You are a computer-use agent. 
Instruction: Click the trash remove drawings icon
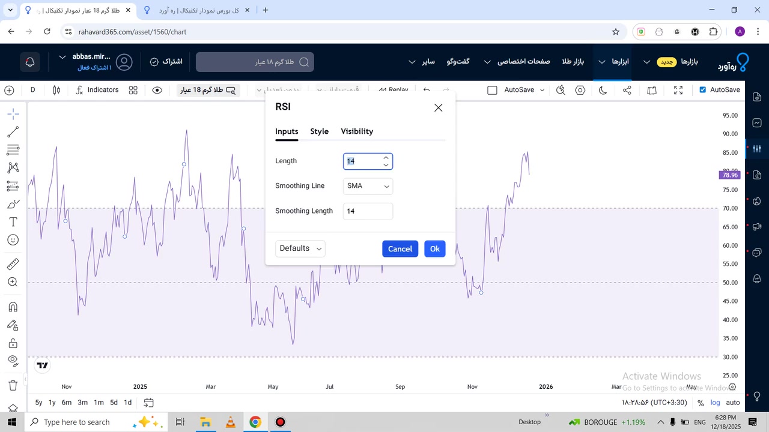13,385
